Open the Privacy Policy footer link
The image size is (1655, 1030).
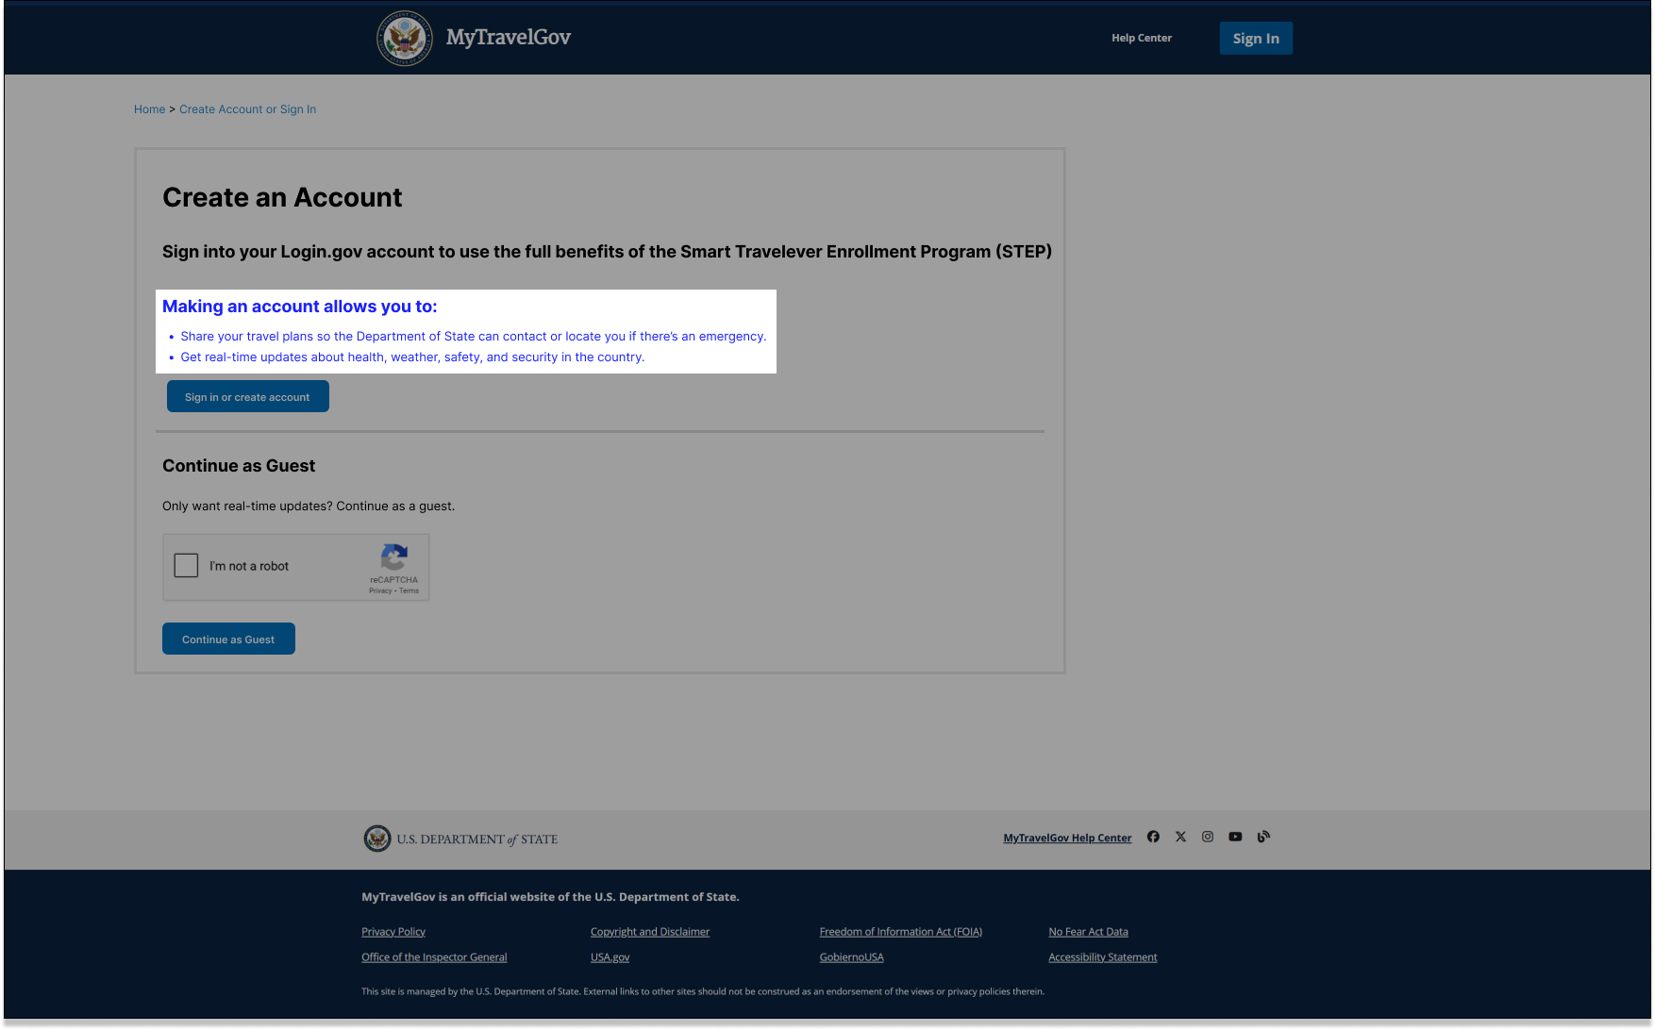[x=393, y=932]
